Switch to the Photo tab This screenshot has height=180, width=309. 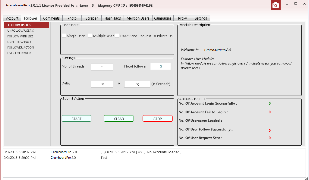pos(72,18)
